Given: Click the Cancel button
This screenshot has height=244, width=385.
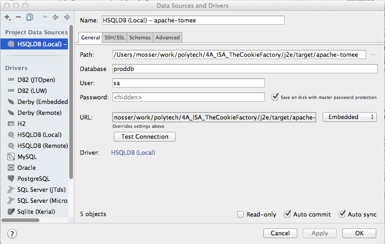Looking at the screenshot, I should tap(280, 233).
